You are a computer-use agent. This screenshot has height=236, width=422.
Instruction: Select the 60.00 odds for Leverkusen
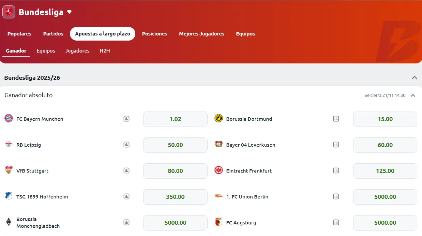[385, 145]
